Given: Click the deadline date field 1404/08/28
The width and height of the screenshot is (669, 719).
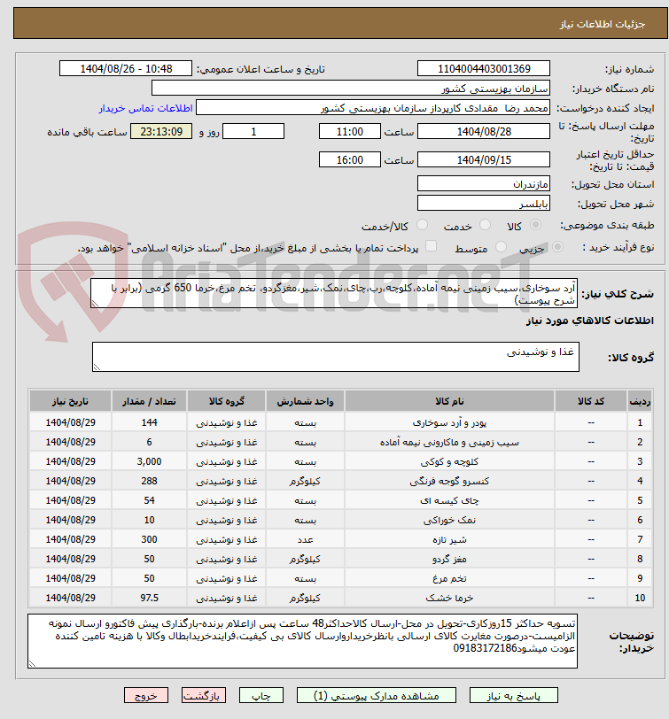Looking at the screenshot, I should coord(484,132).
